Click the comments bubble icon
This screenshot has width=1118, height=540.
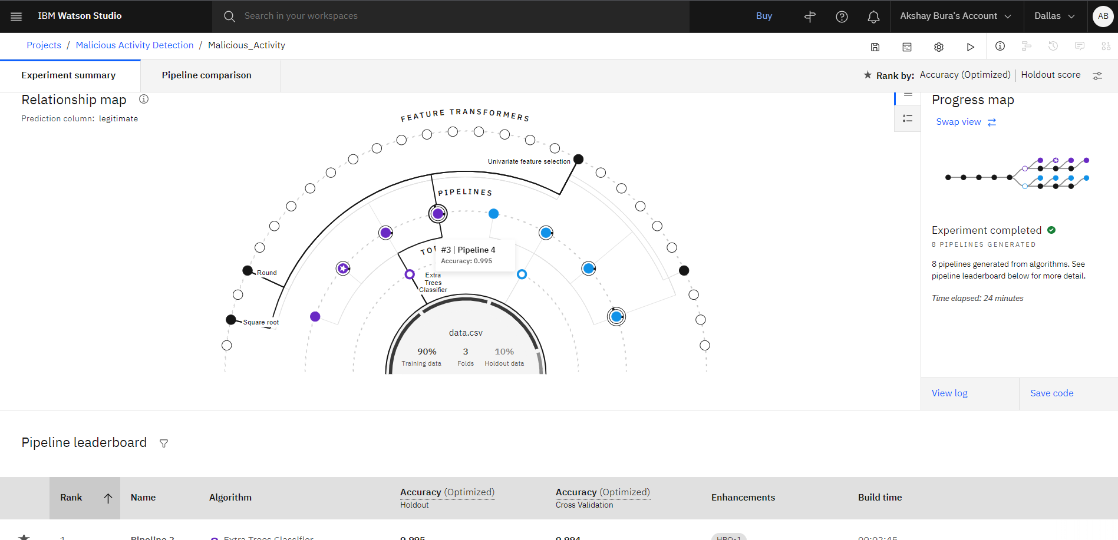pos(1080,47)
